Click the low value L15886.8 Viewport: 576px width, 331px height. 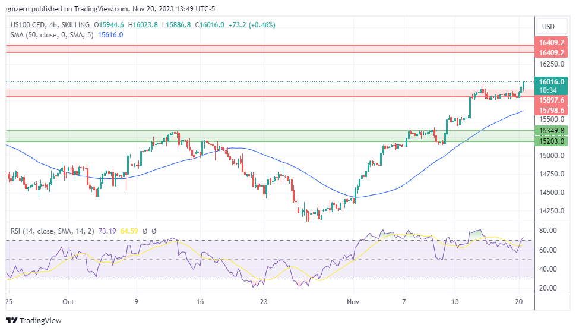tap(176, 24)
